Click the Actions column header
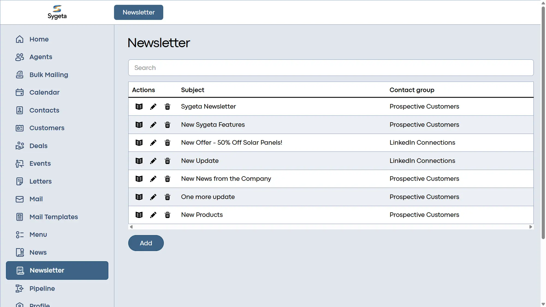This screenshot has width=546, height=307. pyautogui.click(x=143, y=90)
